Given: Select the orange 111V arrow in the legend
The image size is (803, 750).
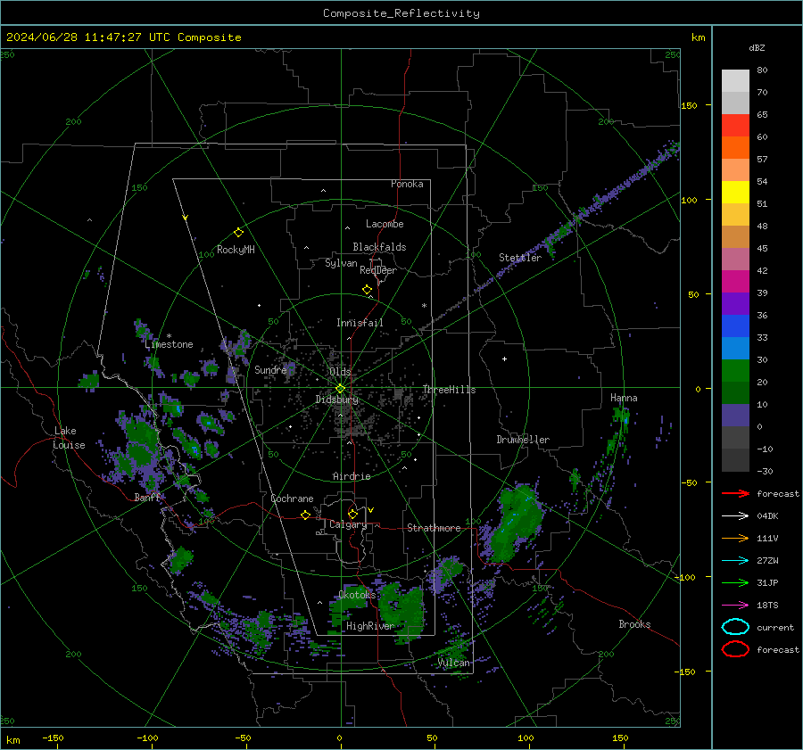Looking at the screenshot, I should (x=735, y=538).
